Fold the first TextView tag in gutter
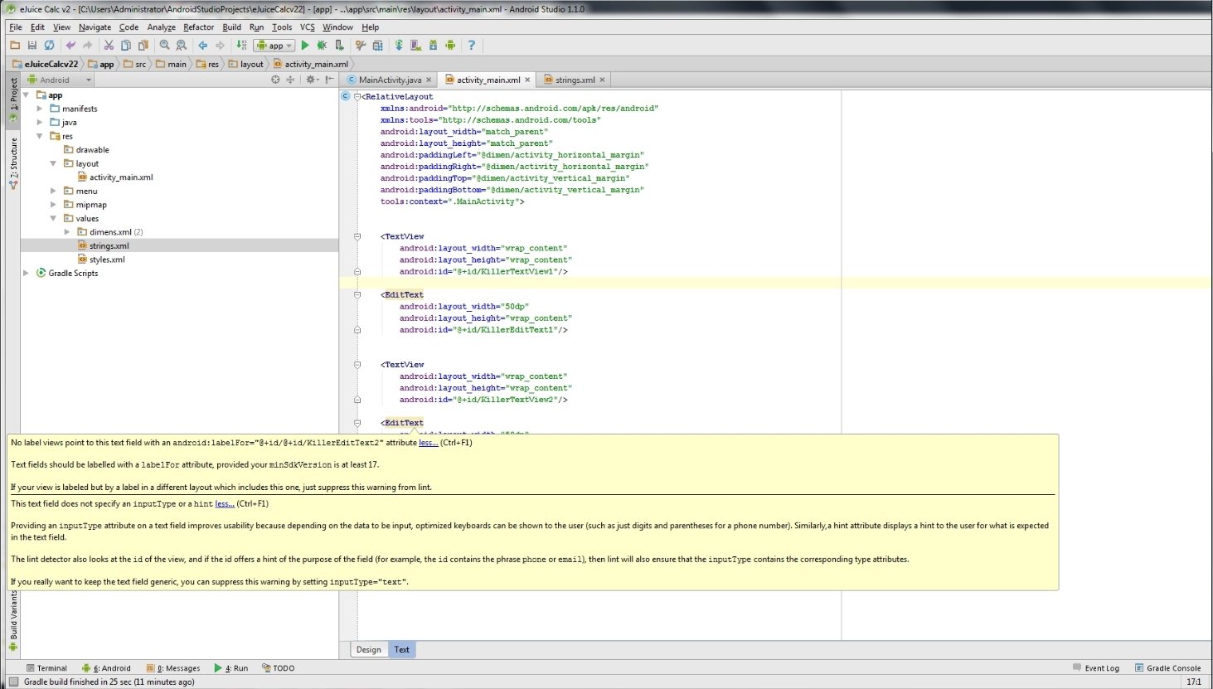 pos(357,236)
